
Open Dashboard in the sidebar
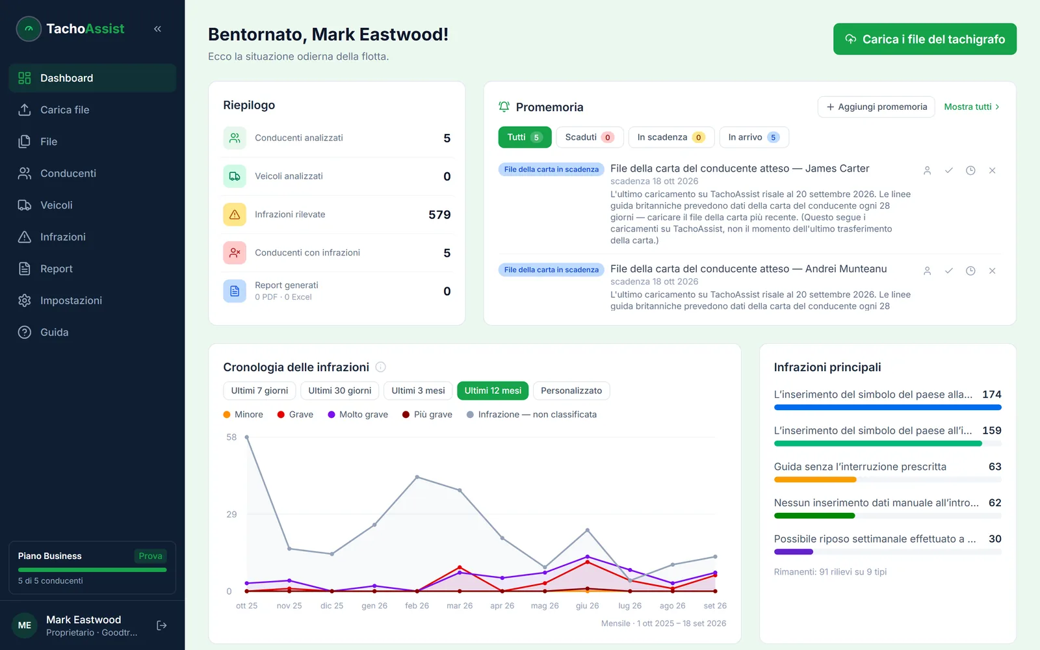pyautogui.click(x=92, y=78)
